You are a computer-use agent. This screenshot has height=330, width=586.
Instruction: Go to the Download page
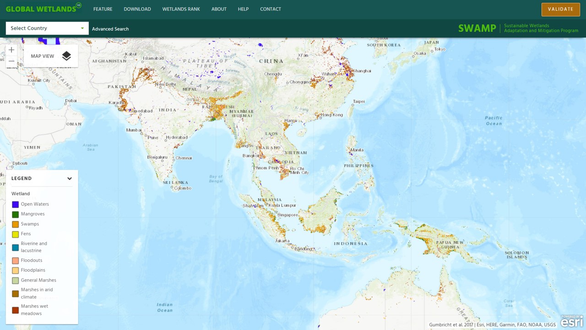(x=137, y=9)
